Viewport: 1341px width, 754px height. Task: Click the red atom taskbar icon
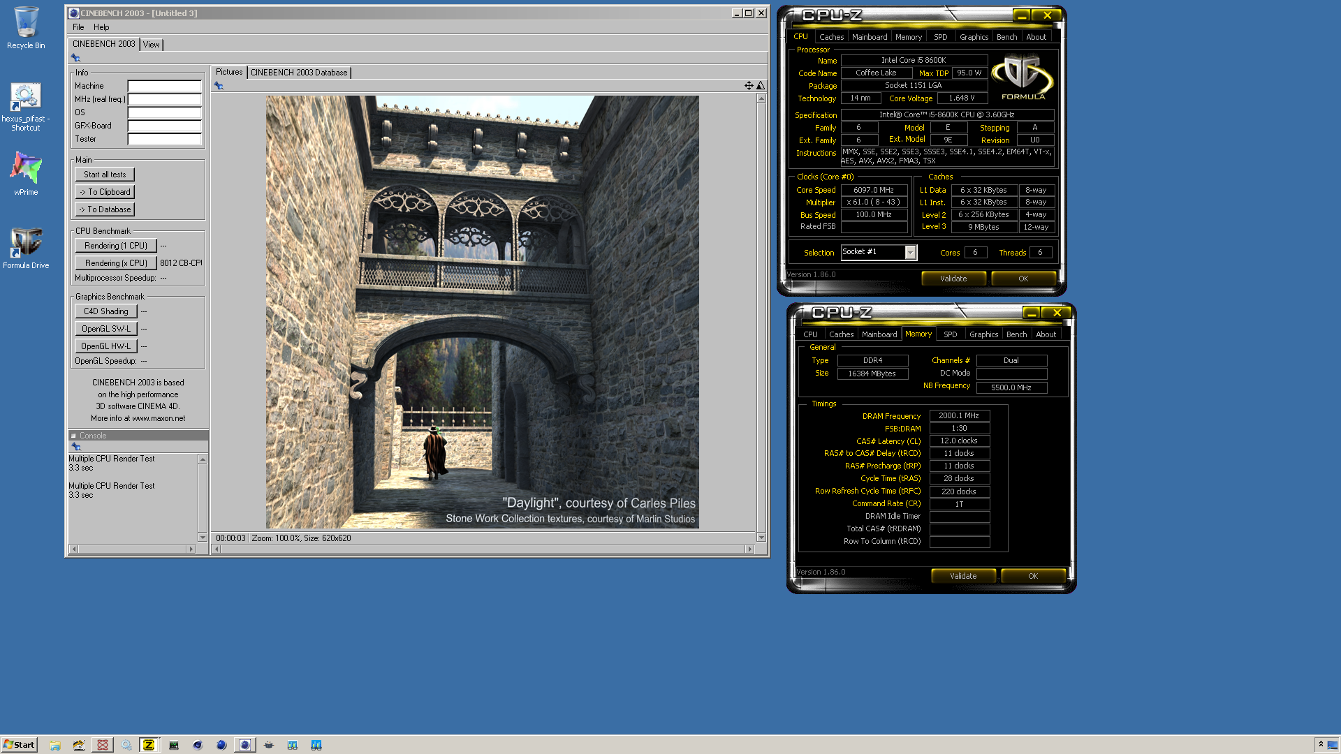103,745
